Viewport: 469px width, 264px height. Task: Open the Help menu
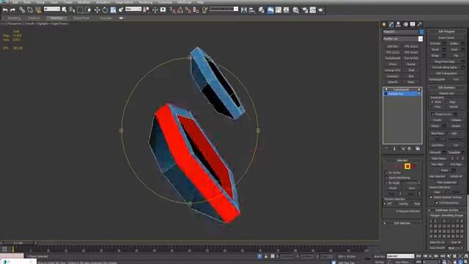click(200, 2)
